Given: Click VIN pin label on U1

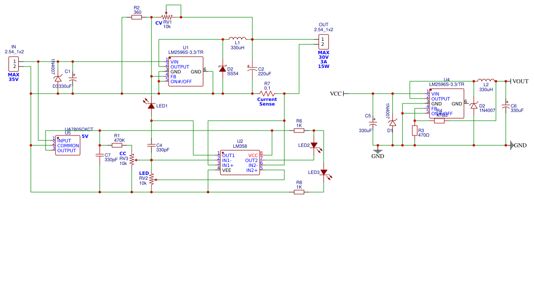Looking at the screenshot, I should click(x=174, y=62).
